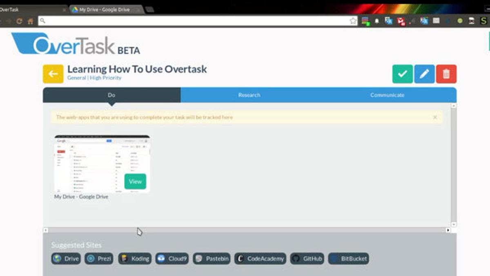Open the CodeAcademy suggested site
Screen dimensions: 490x276
click(260, 259)
